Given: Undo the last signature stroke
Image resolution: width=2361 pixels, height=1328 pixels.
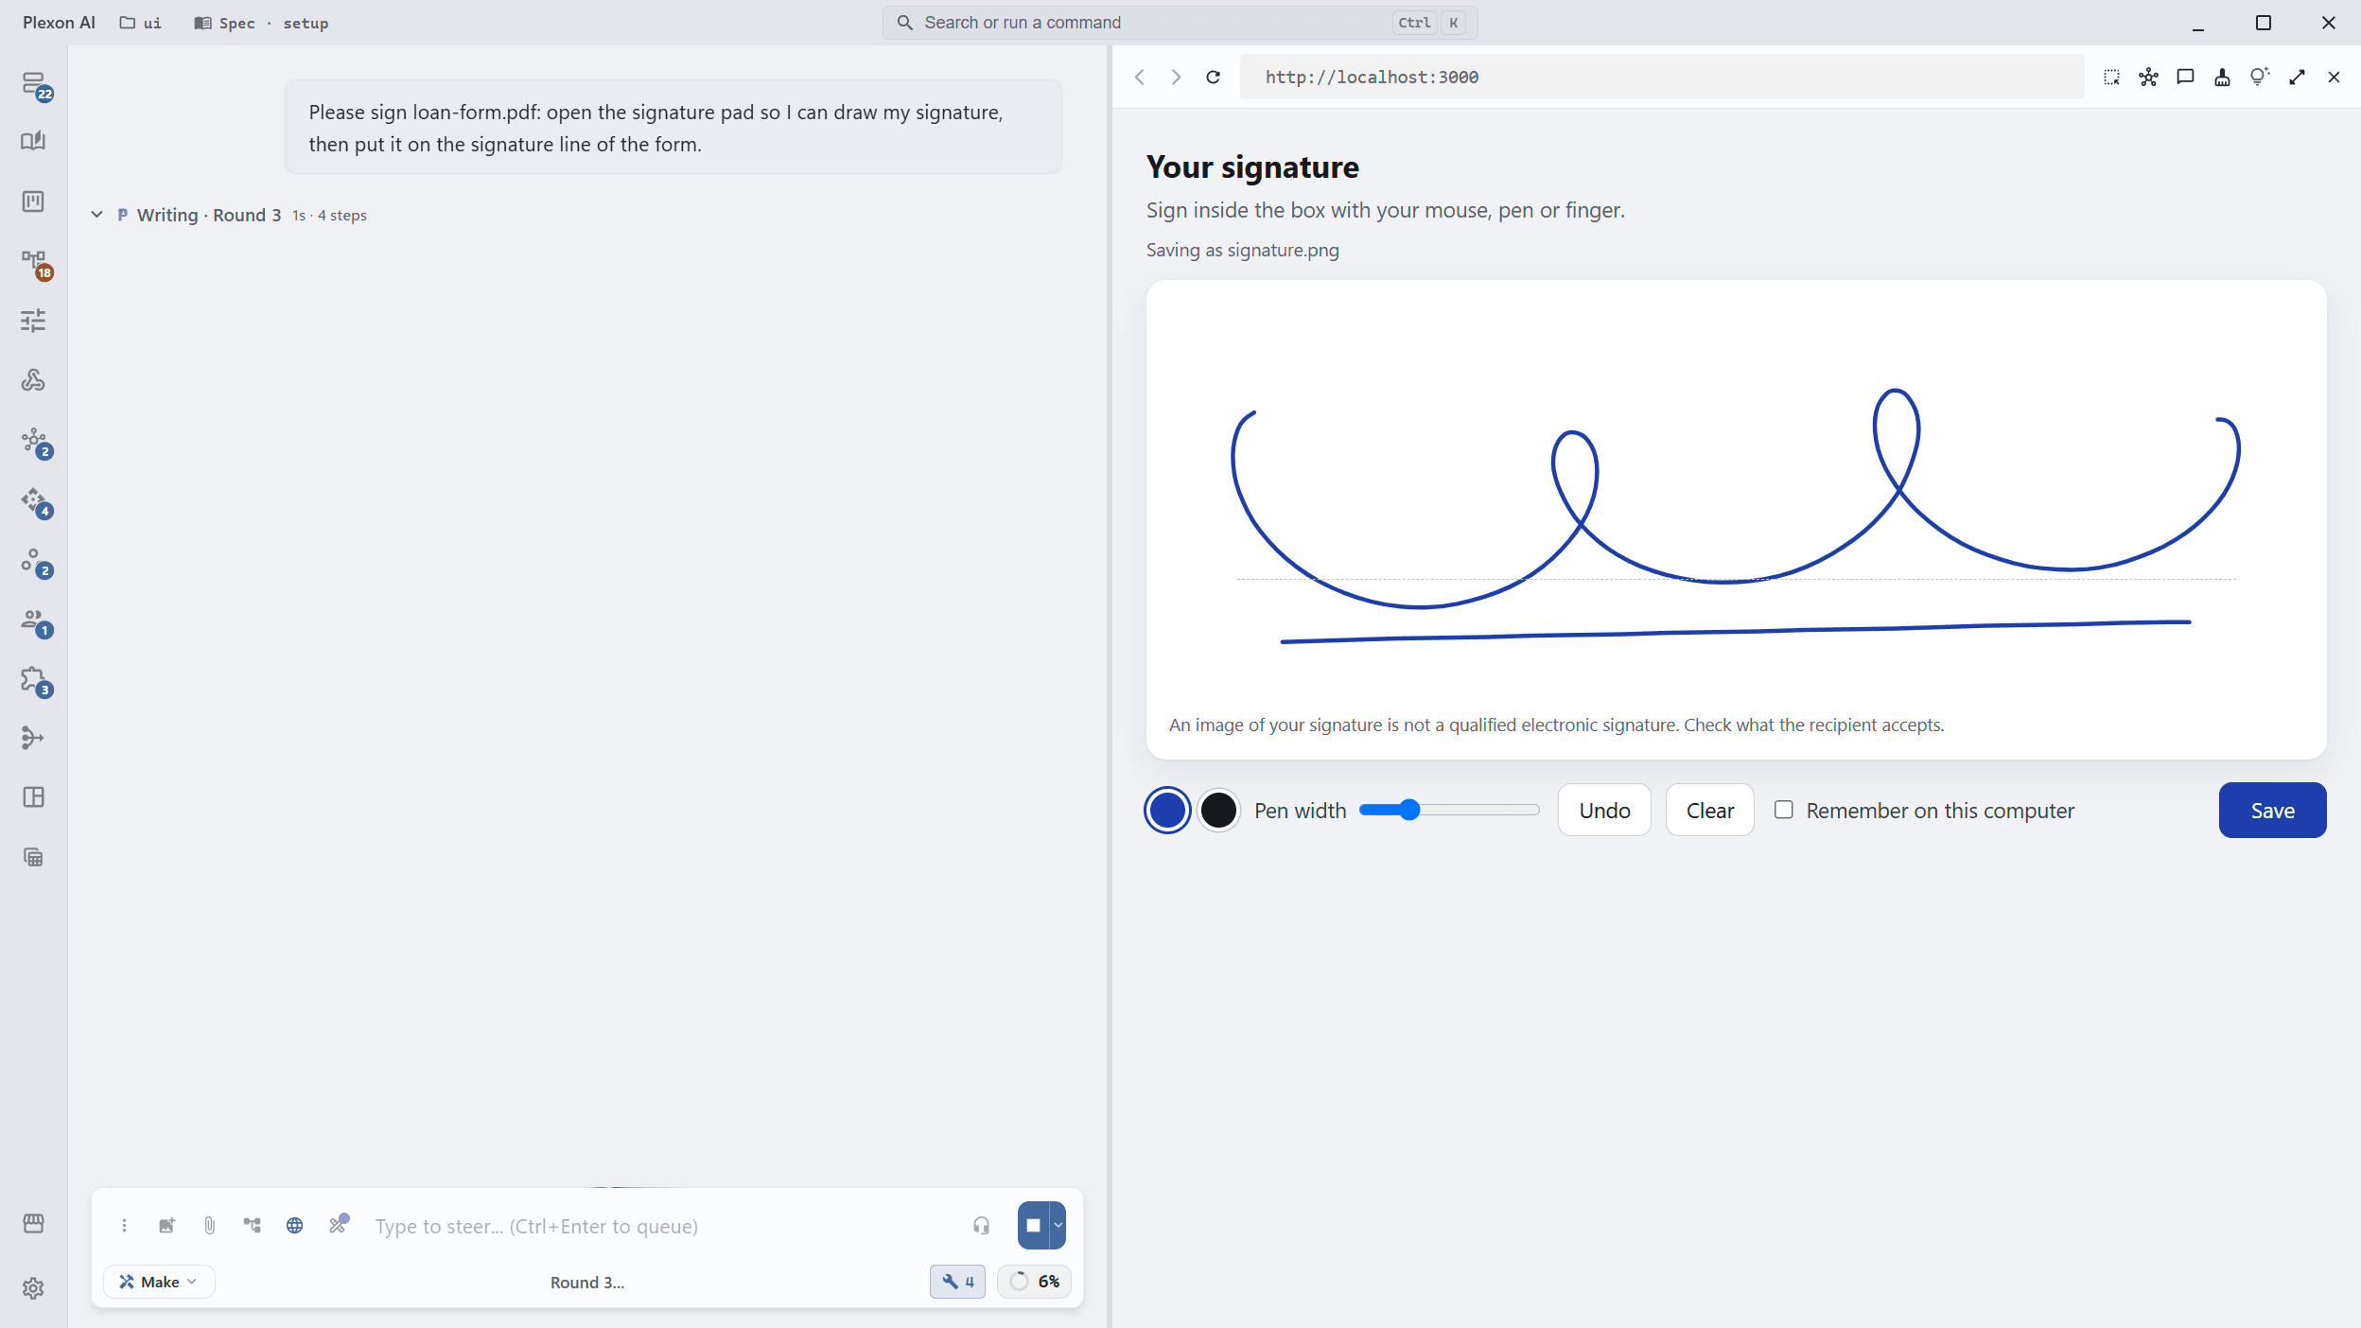Looking at the screenshot, I should (x=1604, y=811).
